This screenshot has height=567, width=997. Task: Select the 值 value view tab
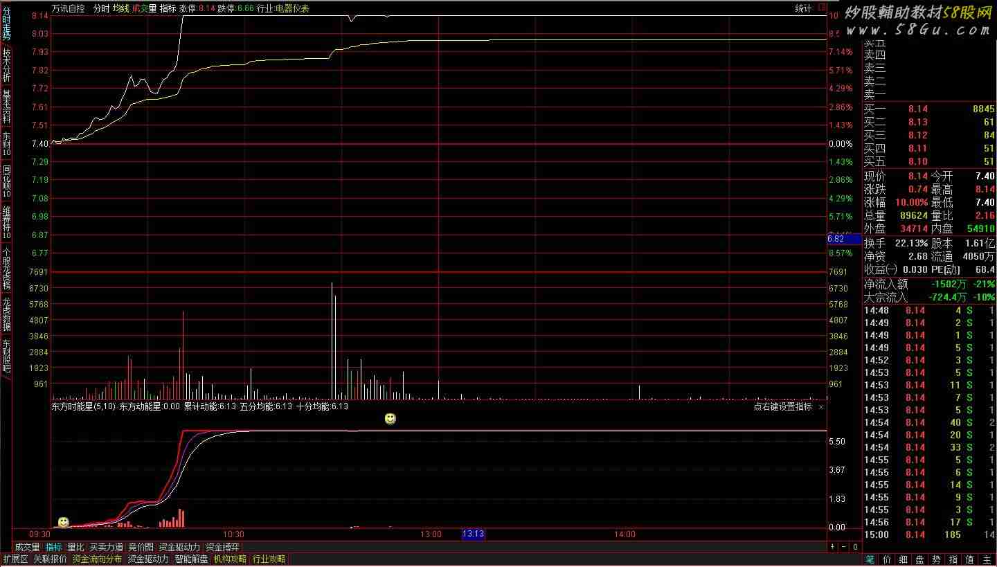tap(971, 559)
